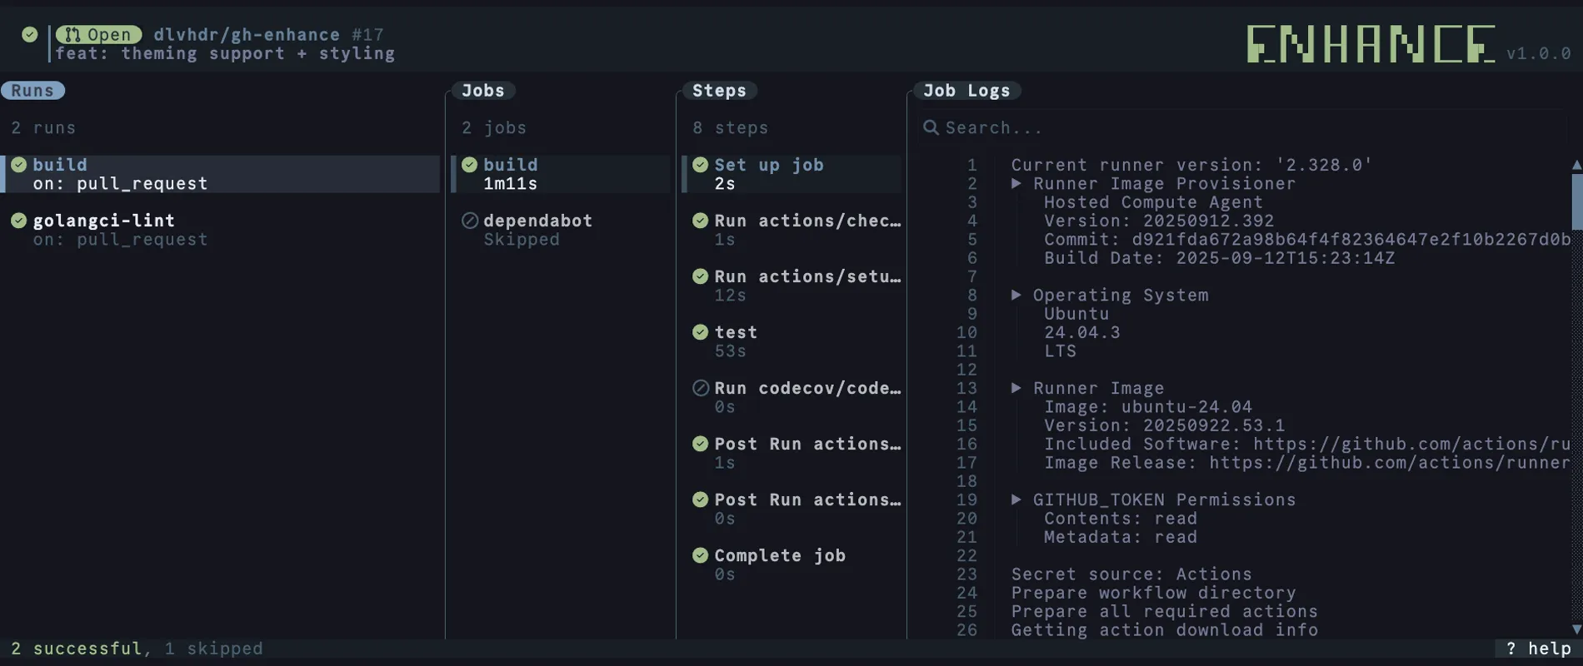The height and width of the screenshot is (666, 1583).
Task: Focus the Job Logs panel header
Action: coord(966,91)
